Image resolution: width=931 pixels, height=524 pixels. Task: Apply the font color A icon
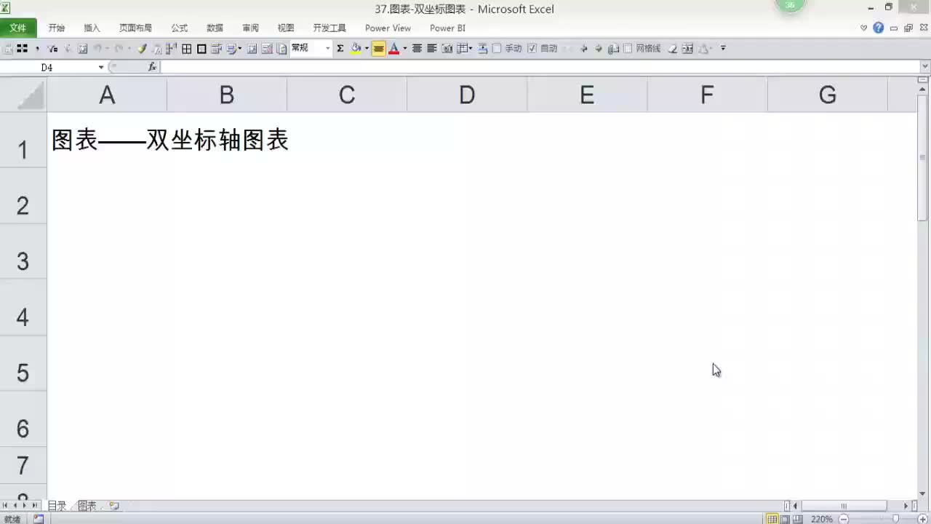393,48
